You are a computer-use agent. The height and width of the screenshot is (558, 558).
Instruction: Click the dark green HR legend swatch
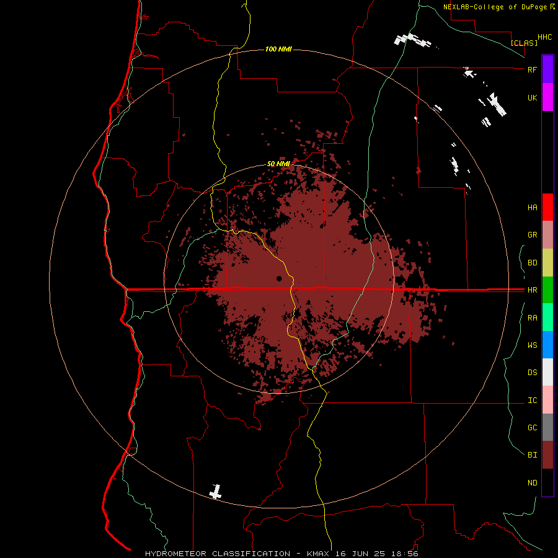coord(547,290)
